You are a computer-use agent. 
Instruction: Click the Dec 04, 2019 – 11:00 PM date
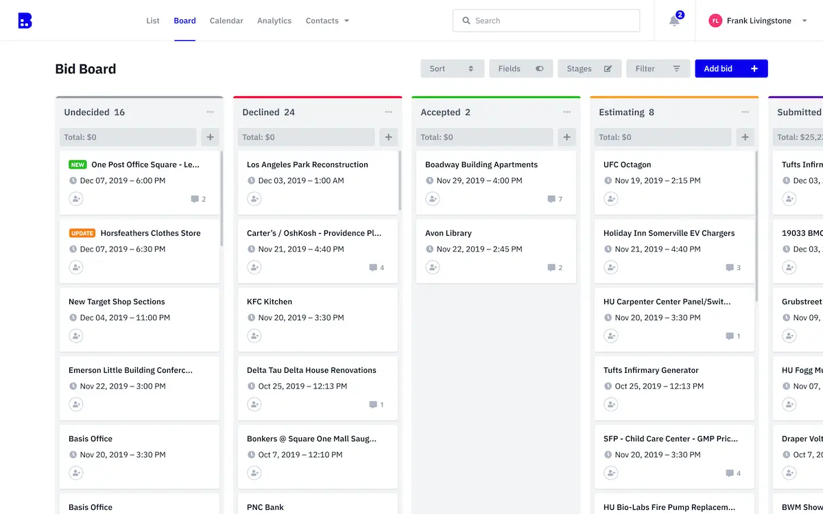pyautogui.click(x=125, y=318)
